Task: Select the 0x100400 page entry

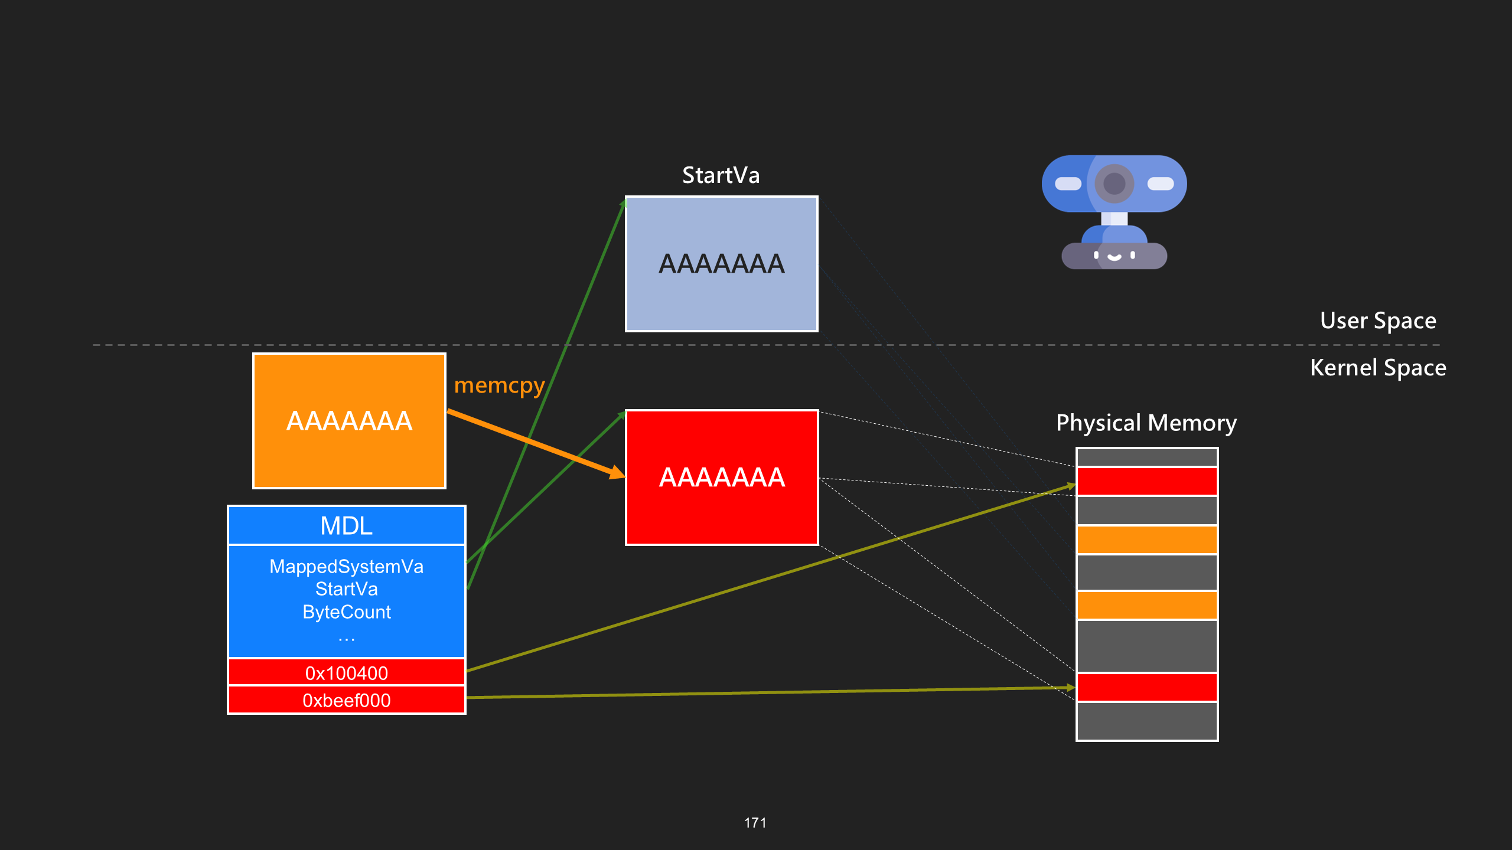Action: 347,673
